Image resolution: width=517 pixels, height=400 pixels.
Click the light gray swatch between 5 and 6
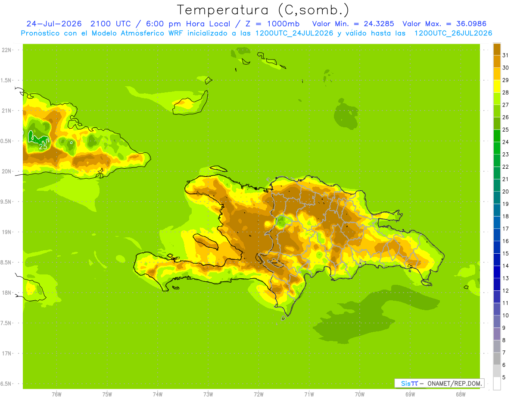click(x=497, y=371)
